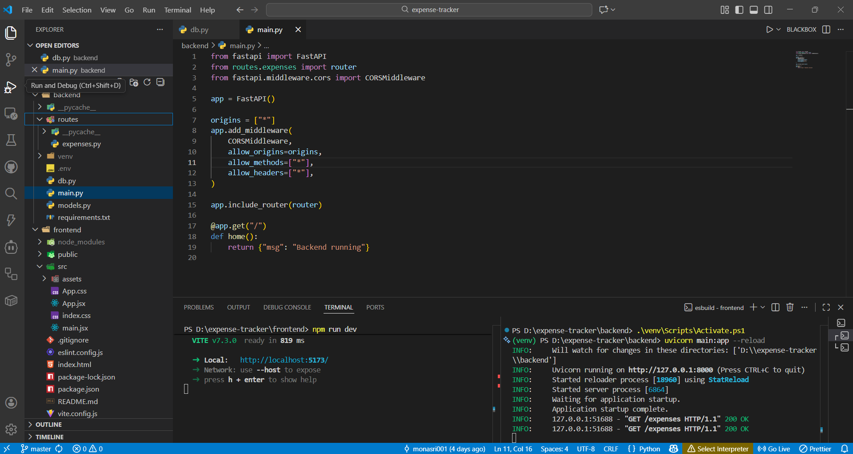Open the Testing flask icon
Image resolution: width=853 pixels, height=454 pixels.
pos(11,140)
